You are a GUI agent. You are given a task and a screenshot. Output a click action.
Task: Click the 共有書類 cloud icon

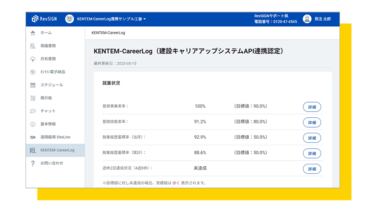click(33, 59)
